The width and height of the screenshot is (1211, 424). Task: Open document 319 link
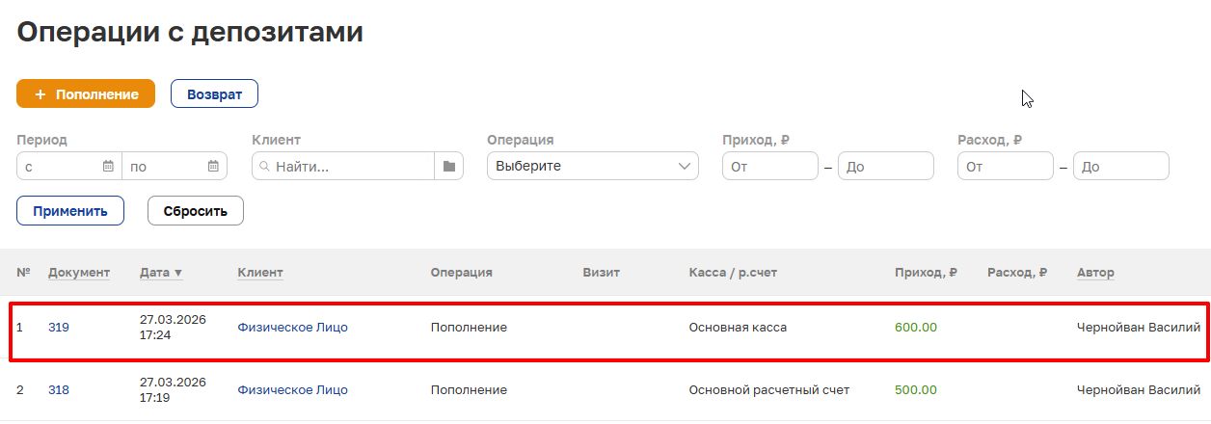59,328
